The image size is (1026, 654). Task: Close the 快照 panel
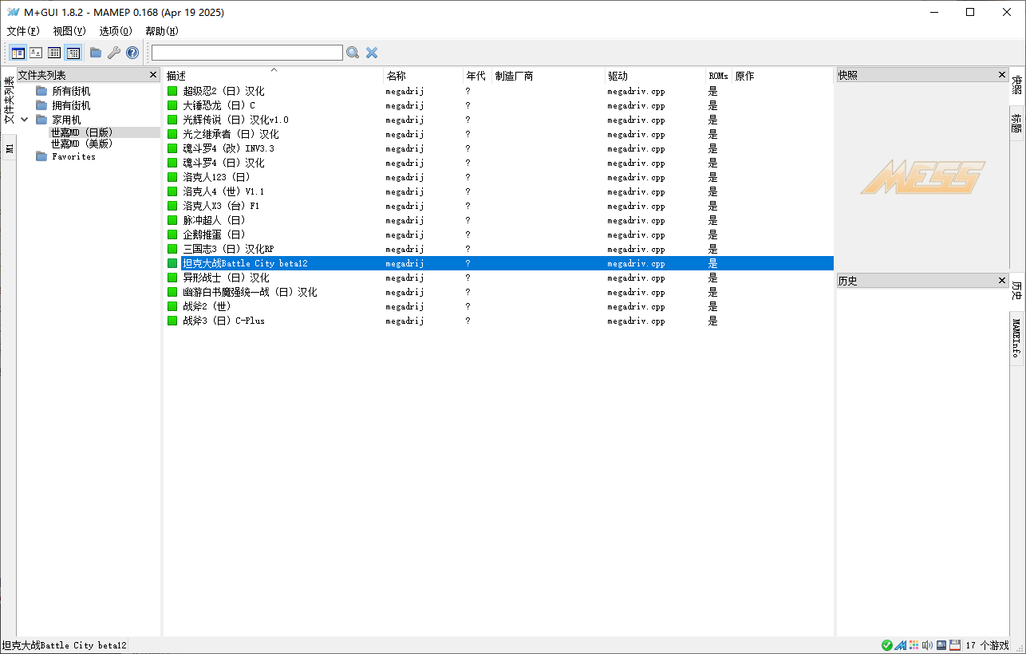[1002, 75]
